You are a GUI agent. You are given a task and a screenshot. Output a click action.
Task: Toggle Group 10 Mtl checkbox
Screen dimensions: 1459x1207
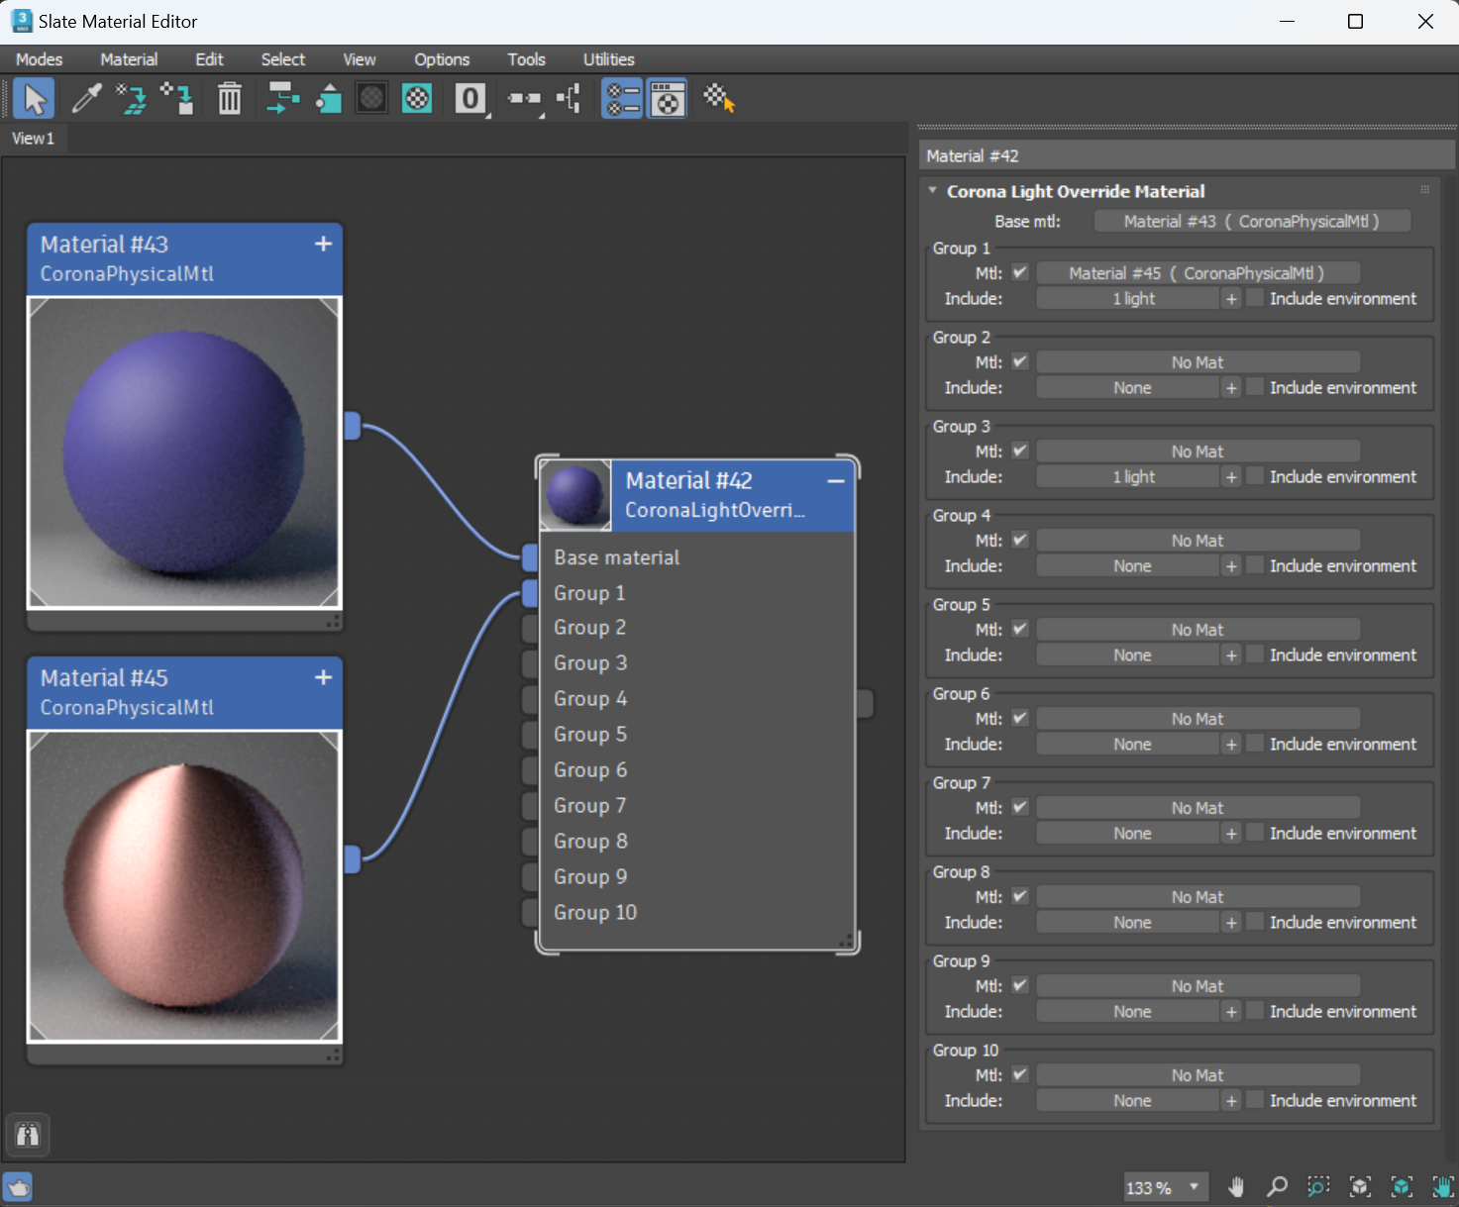click(1020, 1074)
